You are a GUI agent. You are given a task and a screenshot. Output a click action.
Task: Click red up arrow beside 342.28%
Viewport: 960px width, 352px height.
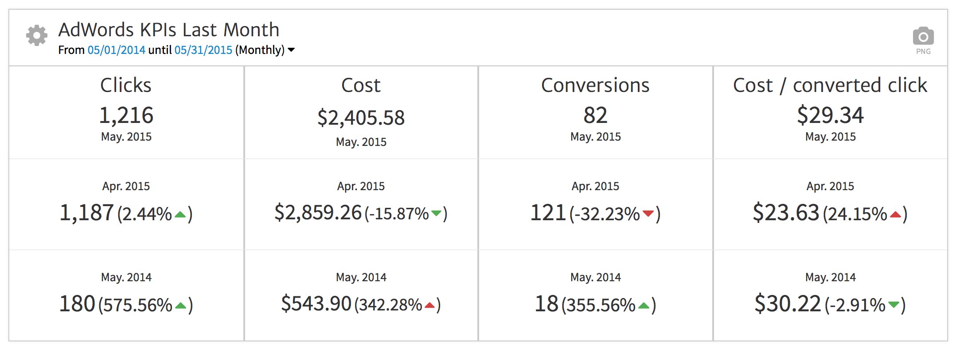tap(429, 305)
